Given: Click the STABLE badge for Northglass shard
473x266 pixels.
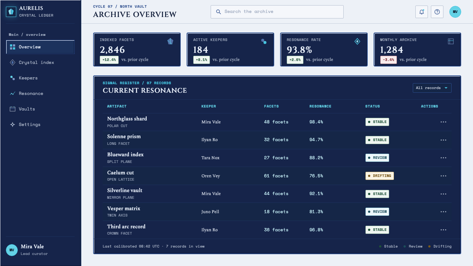Looking at the screenshot, I should click(x=377, y=122).
